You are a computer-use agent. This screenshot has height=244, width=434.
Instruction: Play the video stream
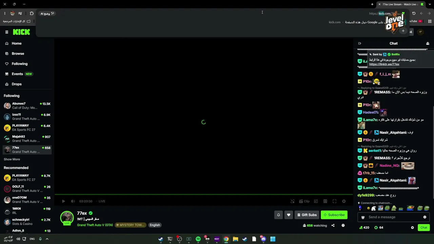63,201
